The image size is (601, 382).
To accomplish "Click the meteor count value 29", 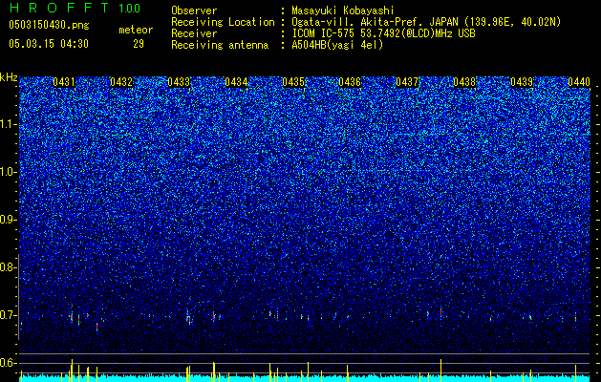I will click(139, 44).
